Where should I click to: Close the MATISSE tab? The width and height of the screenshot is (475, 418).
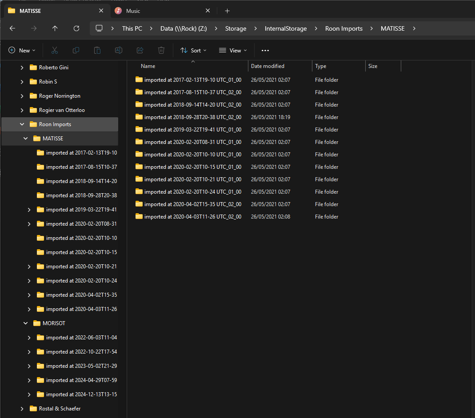101,11
